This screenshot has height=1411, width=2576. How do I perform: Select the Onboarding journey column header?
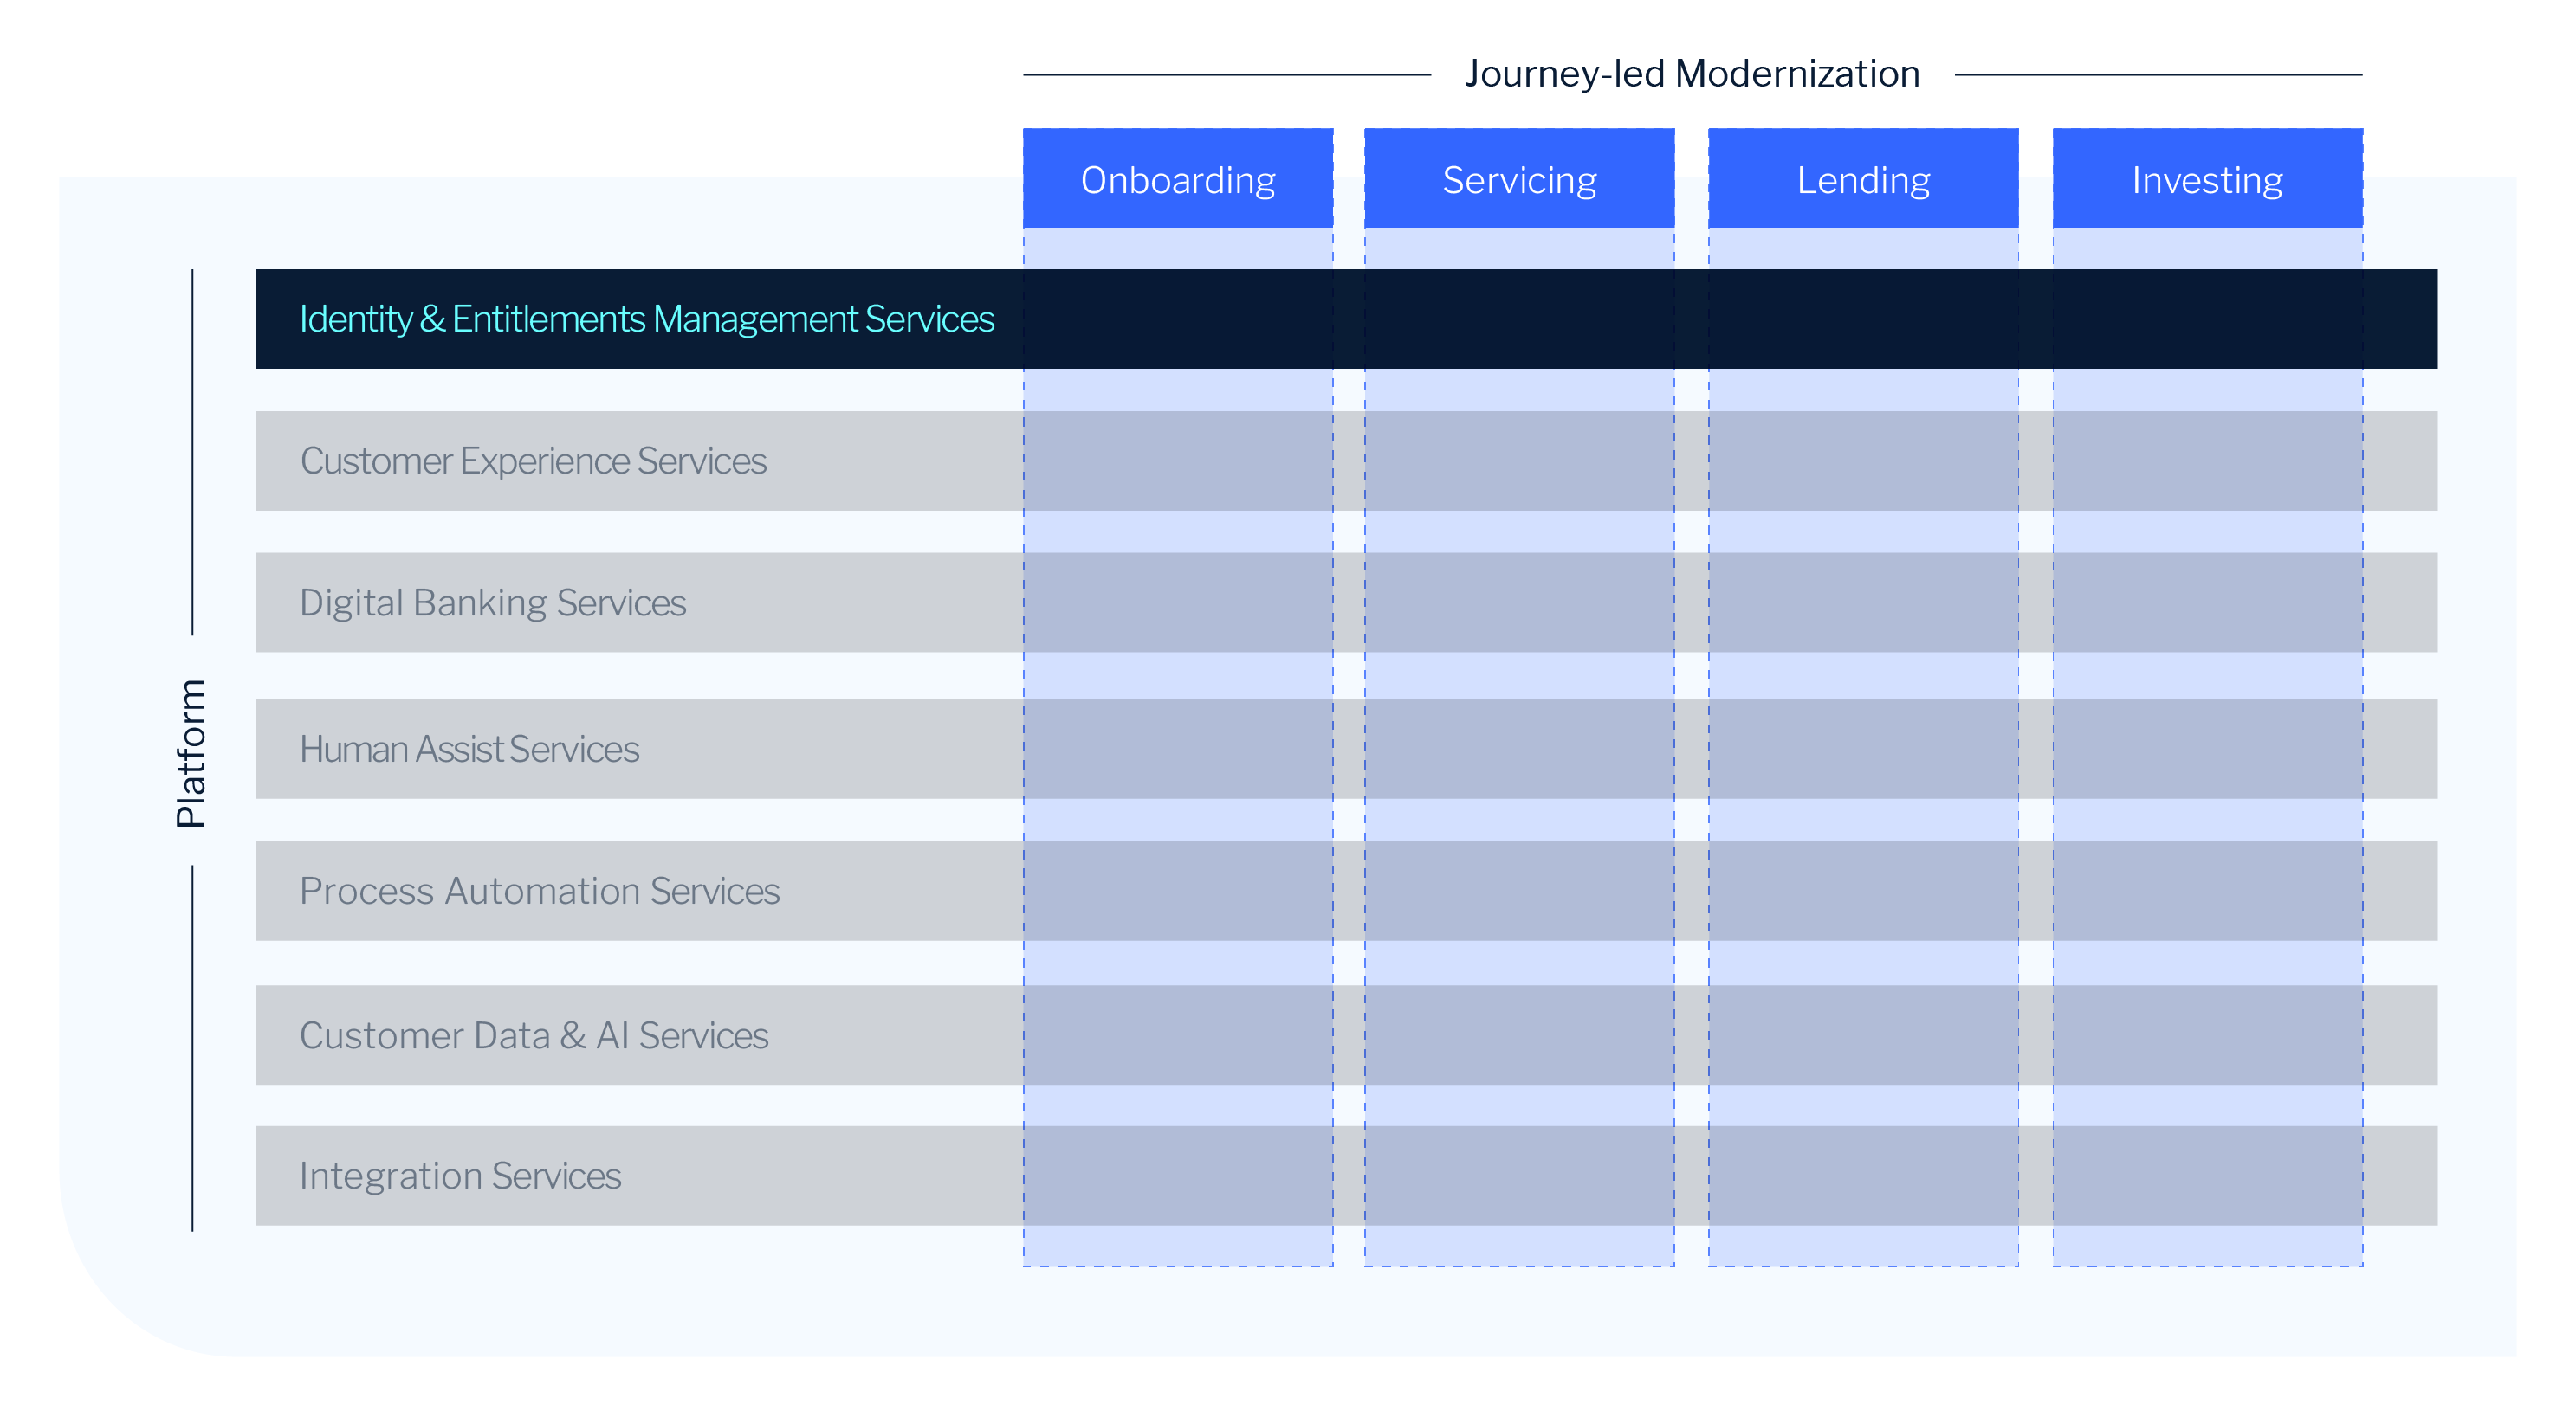(1178, 179)
